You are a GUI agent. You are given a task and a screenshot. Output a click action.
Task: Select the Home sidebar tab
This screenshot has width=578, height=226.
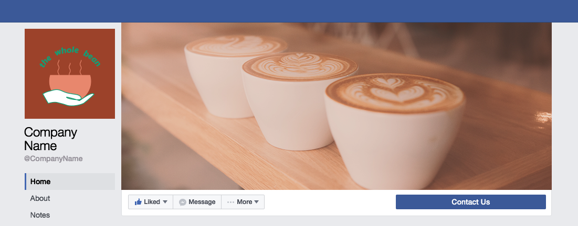(x=70, y=182)
